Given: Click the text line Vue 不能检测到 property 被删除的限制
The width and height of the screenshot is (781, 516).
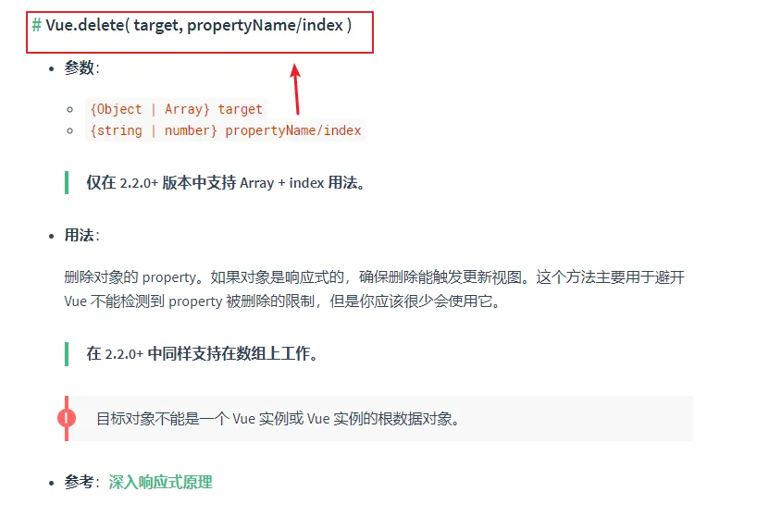Looking at the screenshot, I should 282,301.
